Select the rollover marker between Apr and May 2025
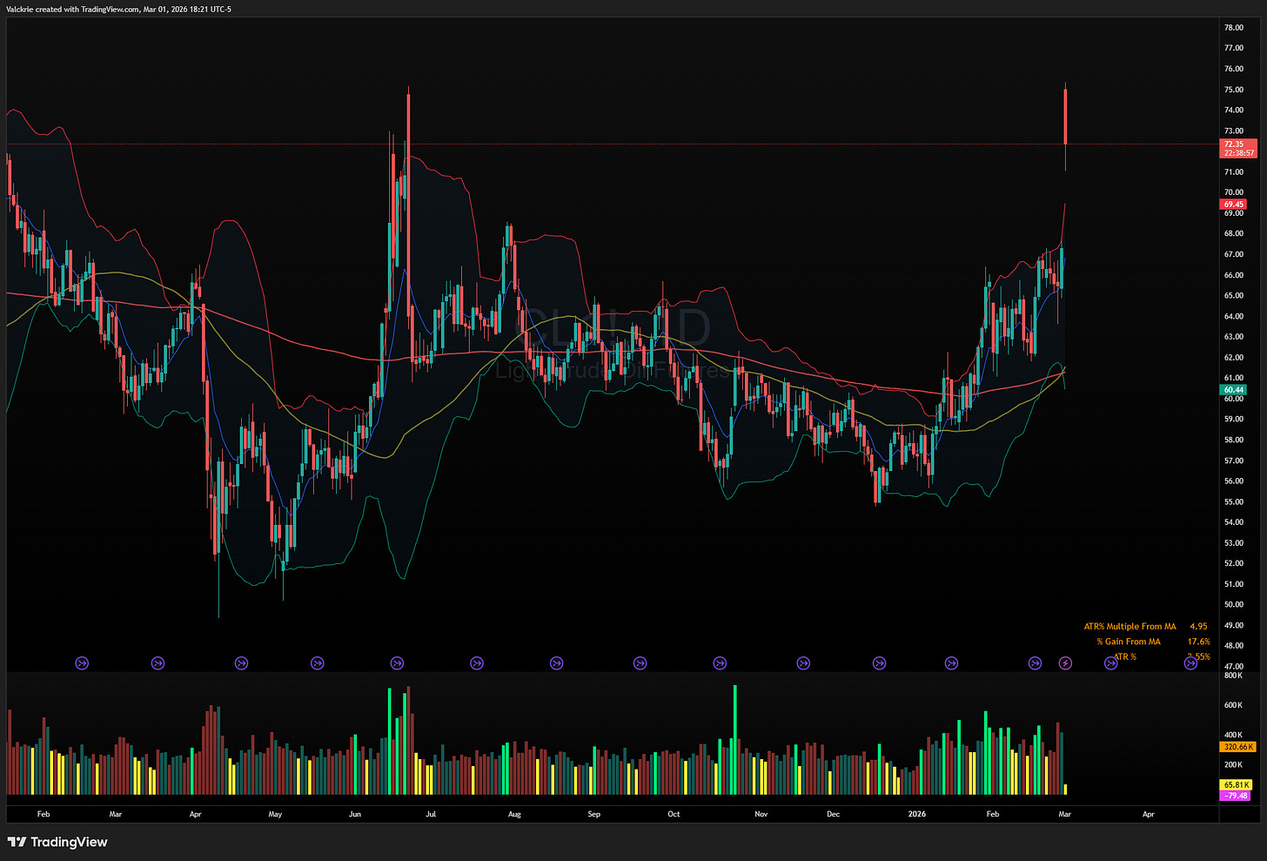 point(242,663)
